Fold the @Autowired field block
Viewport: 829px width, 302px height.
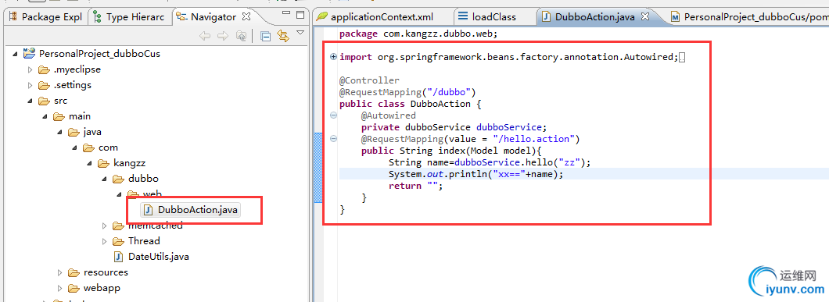click(333, 115)
